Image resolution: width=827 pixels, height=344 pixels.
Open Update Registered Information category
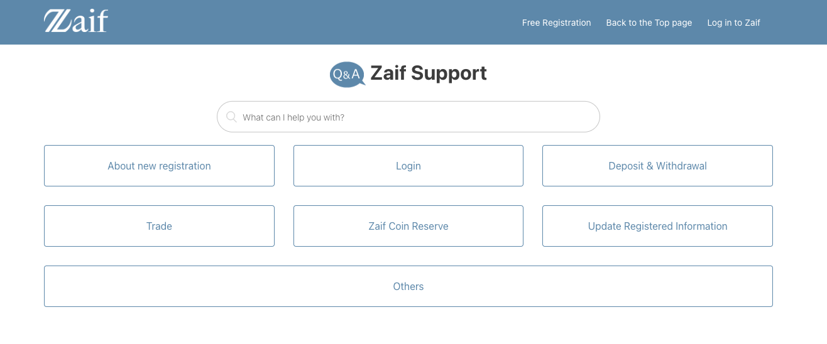click(657, 226)
